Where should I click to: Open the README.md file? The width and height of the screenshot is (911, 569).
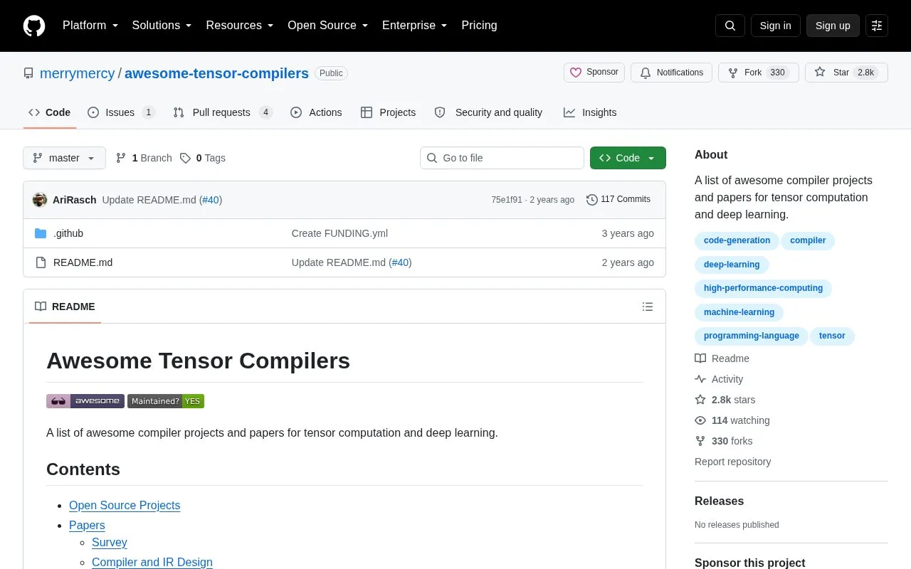point(83,262)
